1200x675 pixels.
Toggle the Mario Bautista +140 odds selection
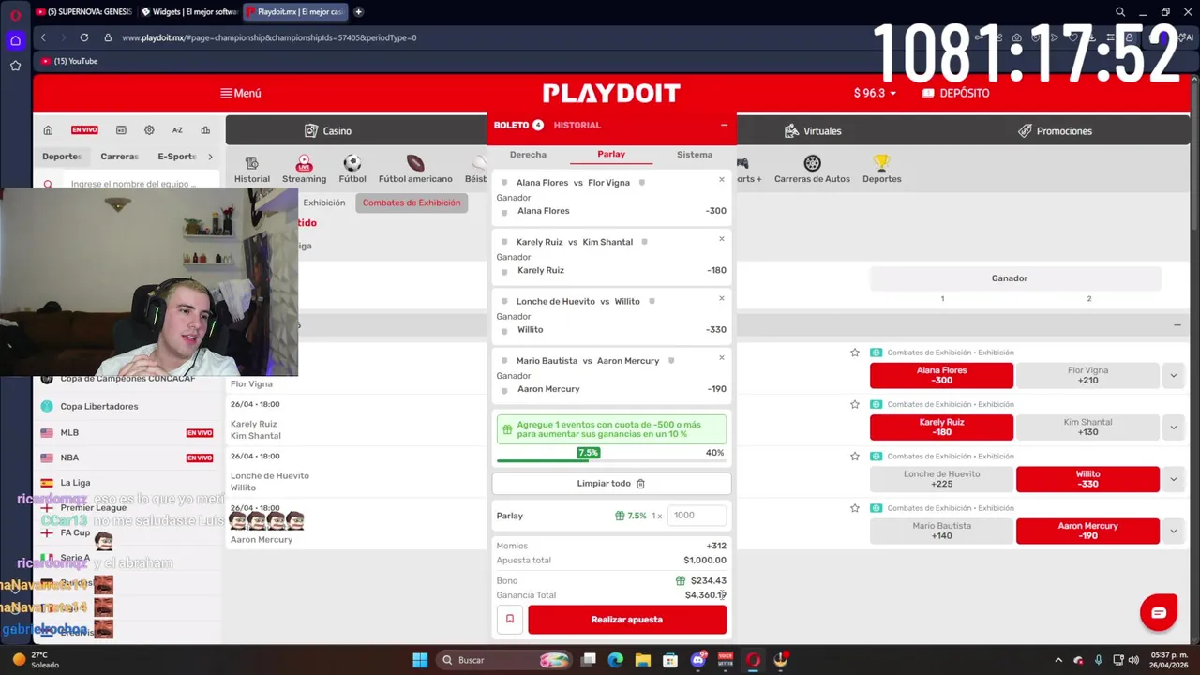click(941, 531)
